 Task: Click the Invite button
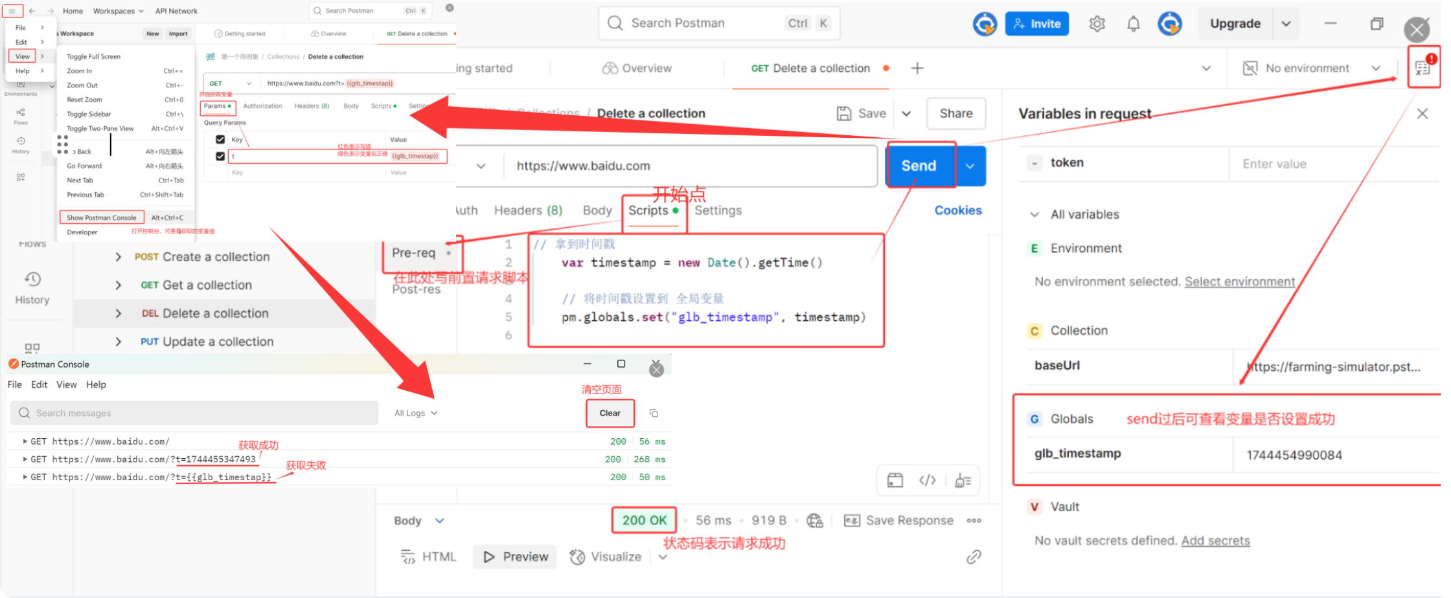coord(1036,24)
